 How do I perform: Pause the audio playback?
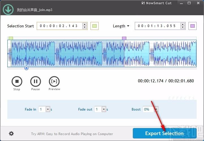[36, 81]
